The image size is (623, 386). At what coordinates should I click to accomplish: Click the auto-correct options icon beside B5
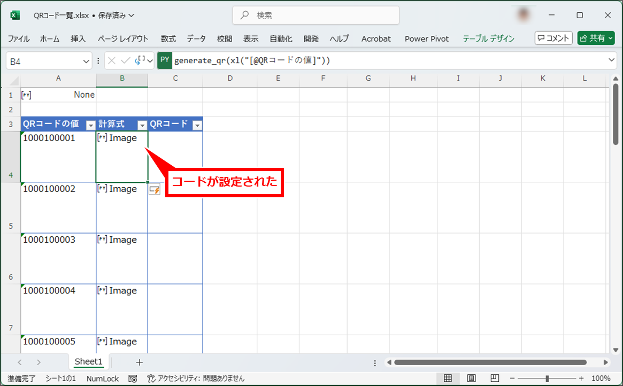(x=155, y=190)
